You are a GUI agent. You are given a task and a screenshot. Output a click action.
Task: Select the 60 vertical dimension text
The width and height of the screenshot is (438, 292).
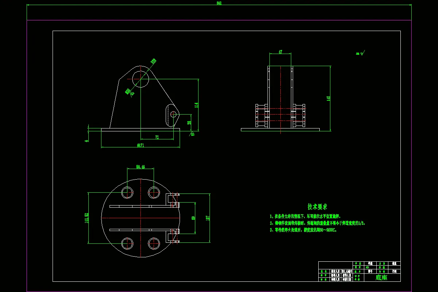[x=193, y=218]
